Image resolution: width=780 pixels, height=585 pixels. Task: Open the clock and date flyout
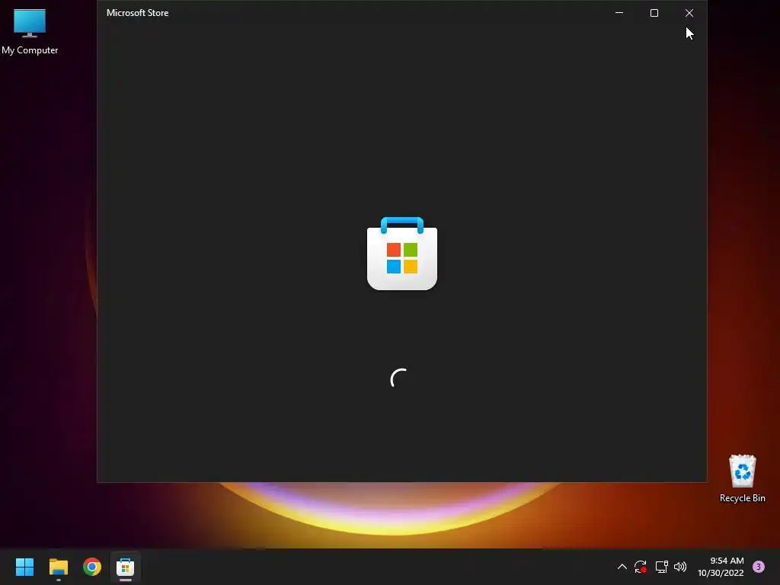721,567
